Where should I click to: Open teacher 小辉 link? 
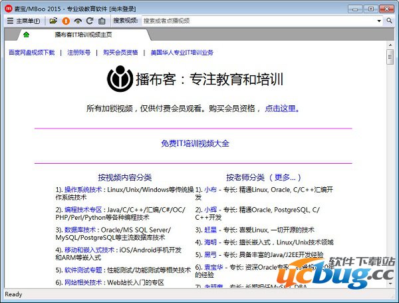click(210, 210)
